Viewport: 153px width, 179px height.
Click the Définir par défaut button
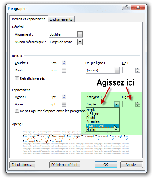coord(65,165)
